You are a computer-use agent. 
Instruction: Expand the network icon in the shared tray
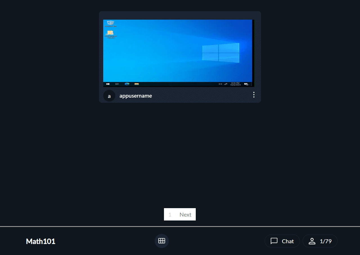(x=226, y=84)
